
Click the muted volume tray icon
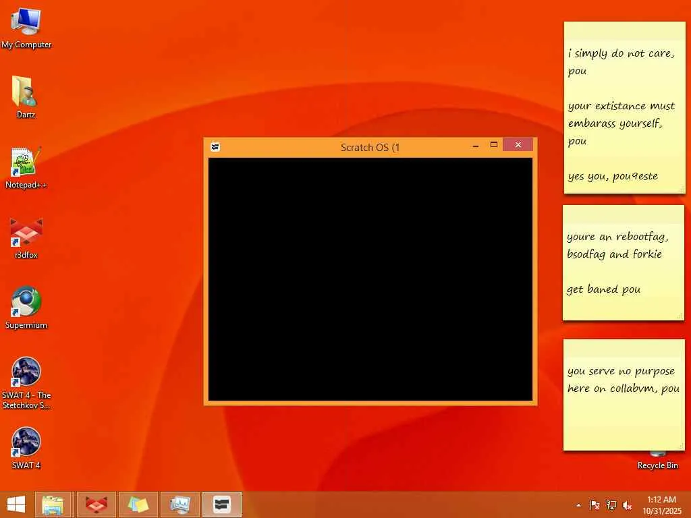(x=627, y=505)
